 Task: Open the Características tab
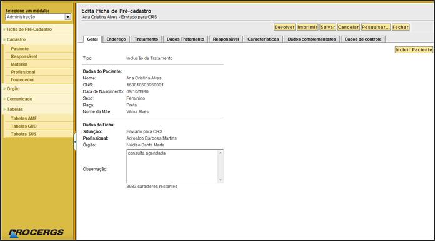click(x=263, y=39)
